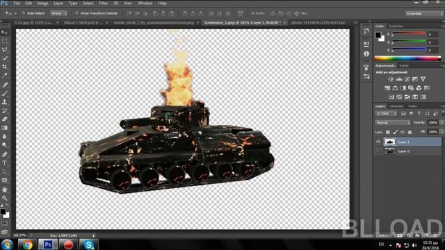
Task: Select the Eraser tool
Action: click(x=5, y=119)
